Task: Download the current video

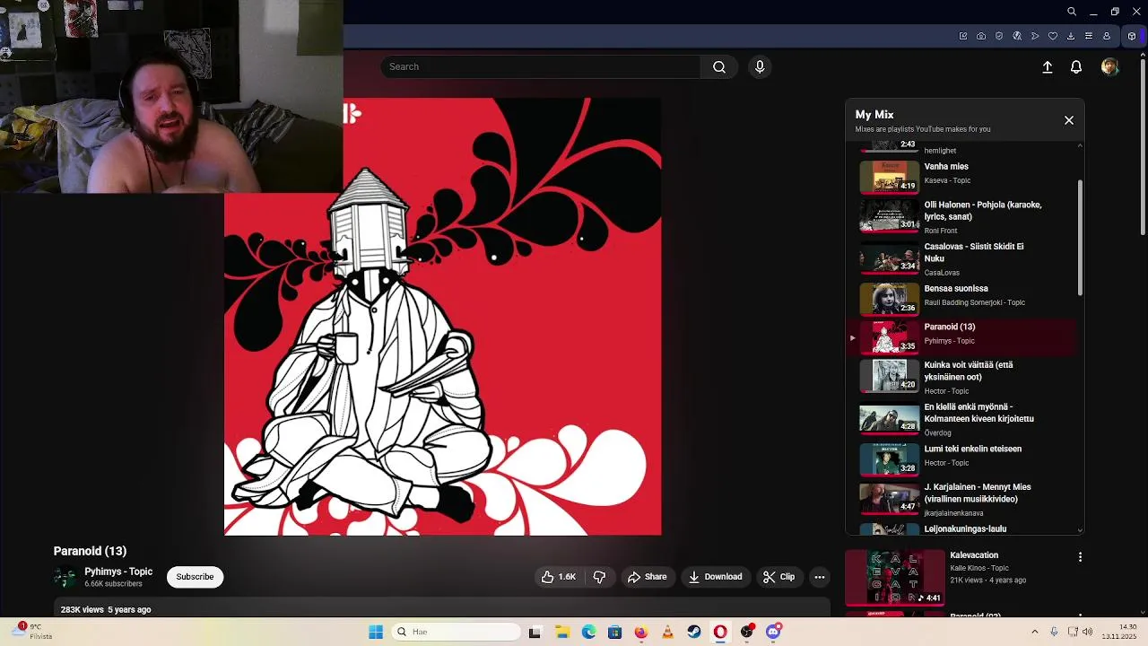Action: (715, 577)
